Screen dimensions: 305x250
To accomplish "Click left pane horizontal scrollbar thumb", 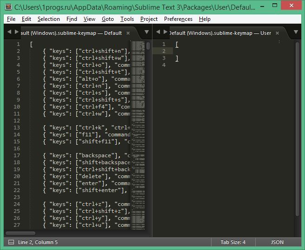I will pyautogui.click(x=20, y=233).
